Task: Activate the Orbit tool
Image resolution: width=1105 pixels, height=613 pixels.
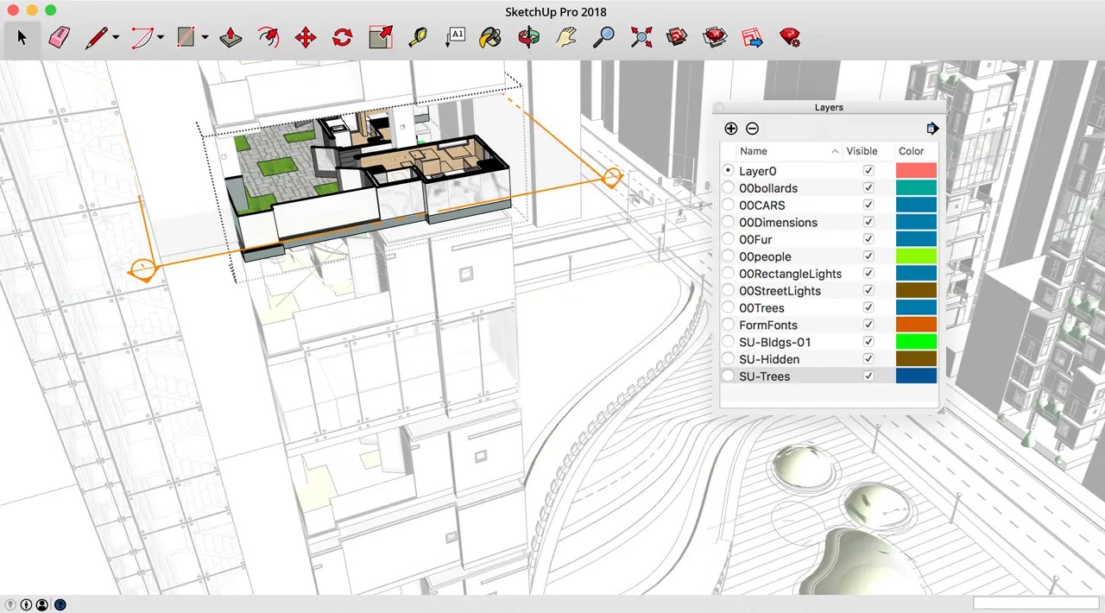Action: point(529,37)
